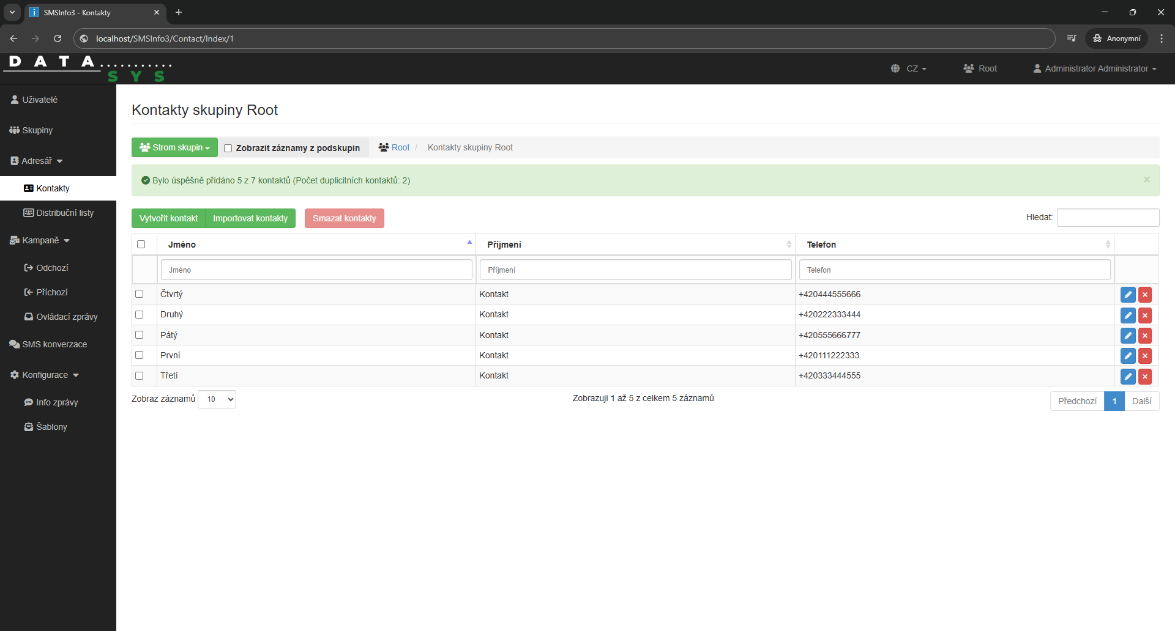Dismiss the green success alert
Viewport: 1175px width, 631px height.
pyautogui.click(x=1146, y=180)
